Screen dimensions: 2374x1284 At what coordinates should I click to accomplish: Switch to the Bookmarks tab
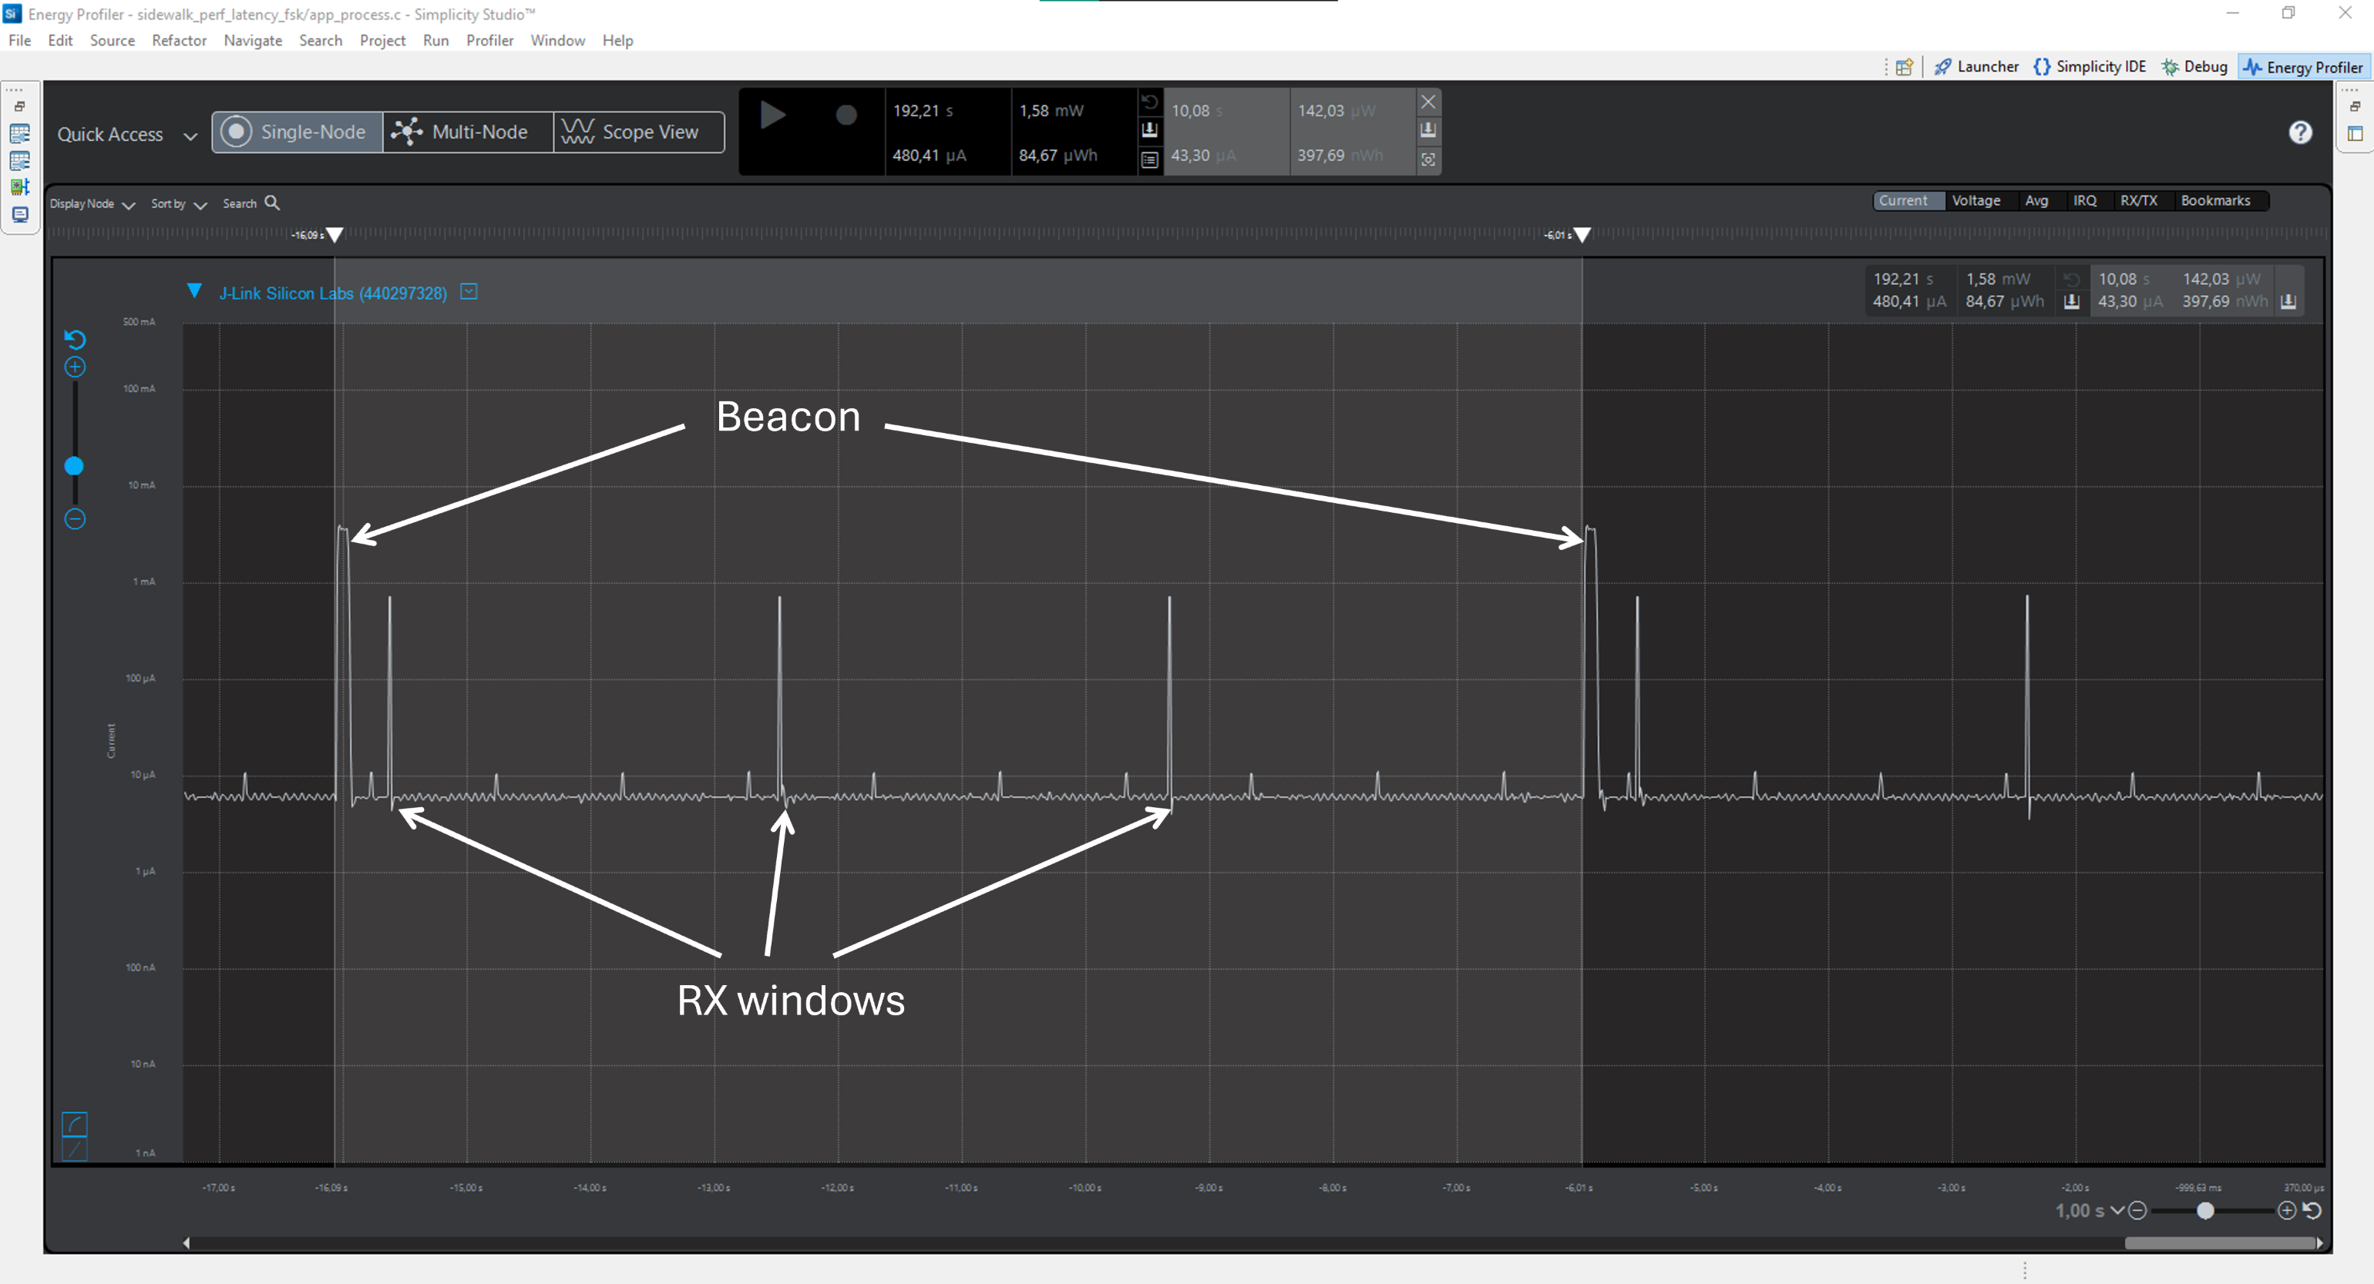pos(2217,199)
